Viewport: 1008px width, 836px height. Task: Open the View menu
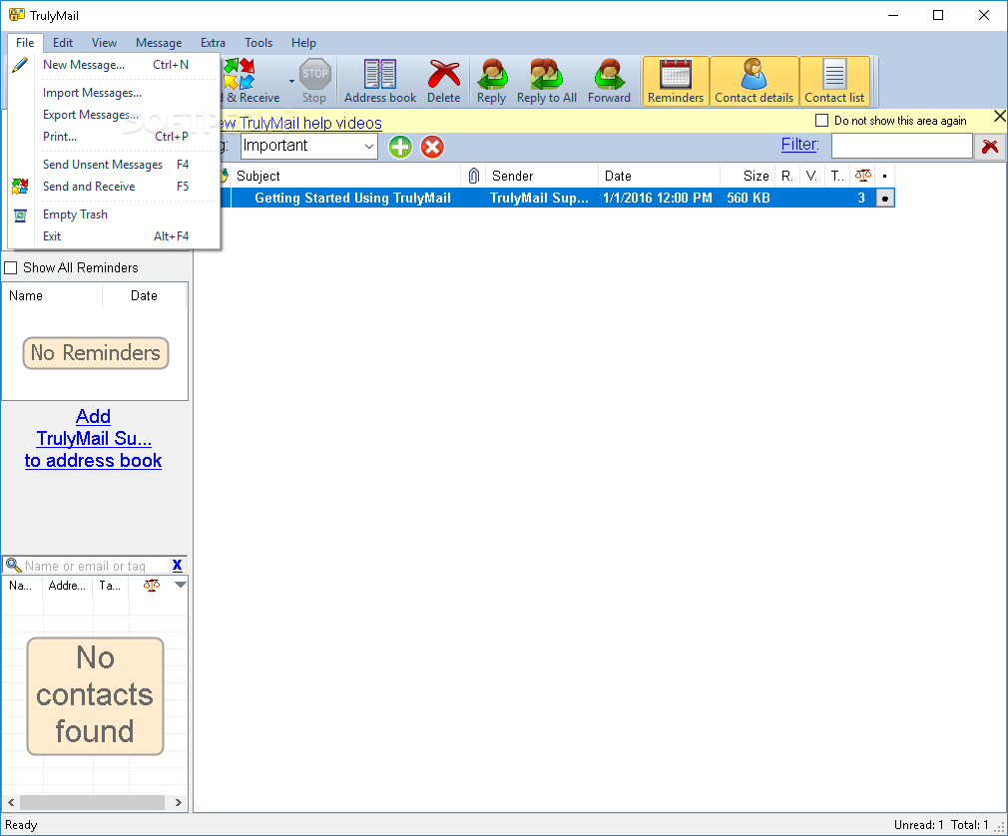coord(104,43)
